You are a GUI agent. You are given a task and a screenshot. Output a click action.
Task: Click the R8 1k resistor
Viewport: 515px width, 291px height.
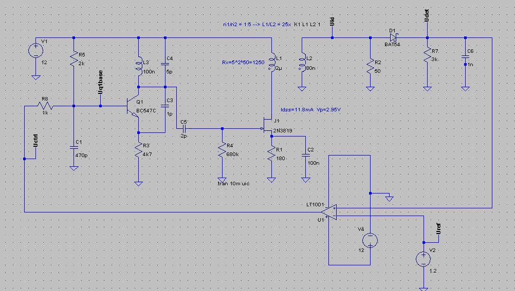(x=45, y=106)
